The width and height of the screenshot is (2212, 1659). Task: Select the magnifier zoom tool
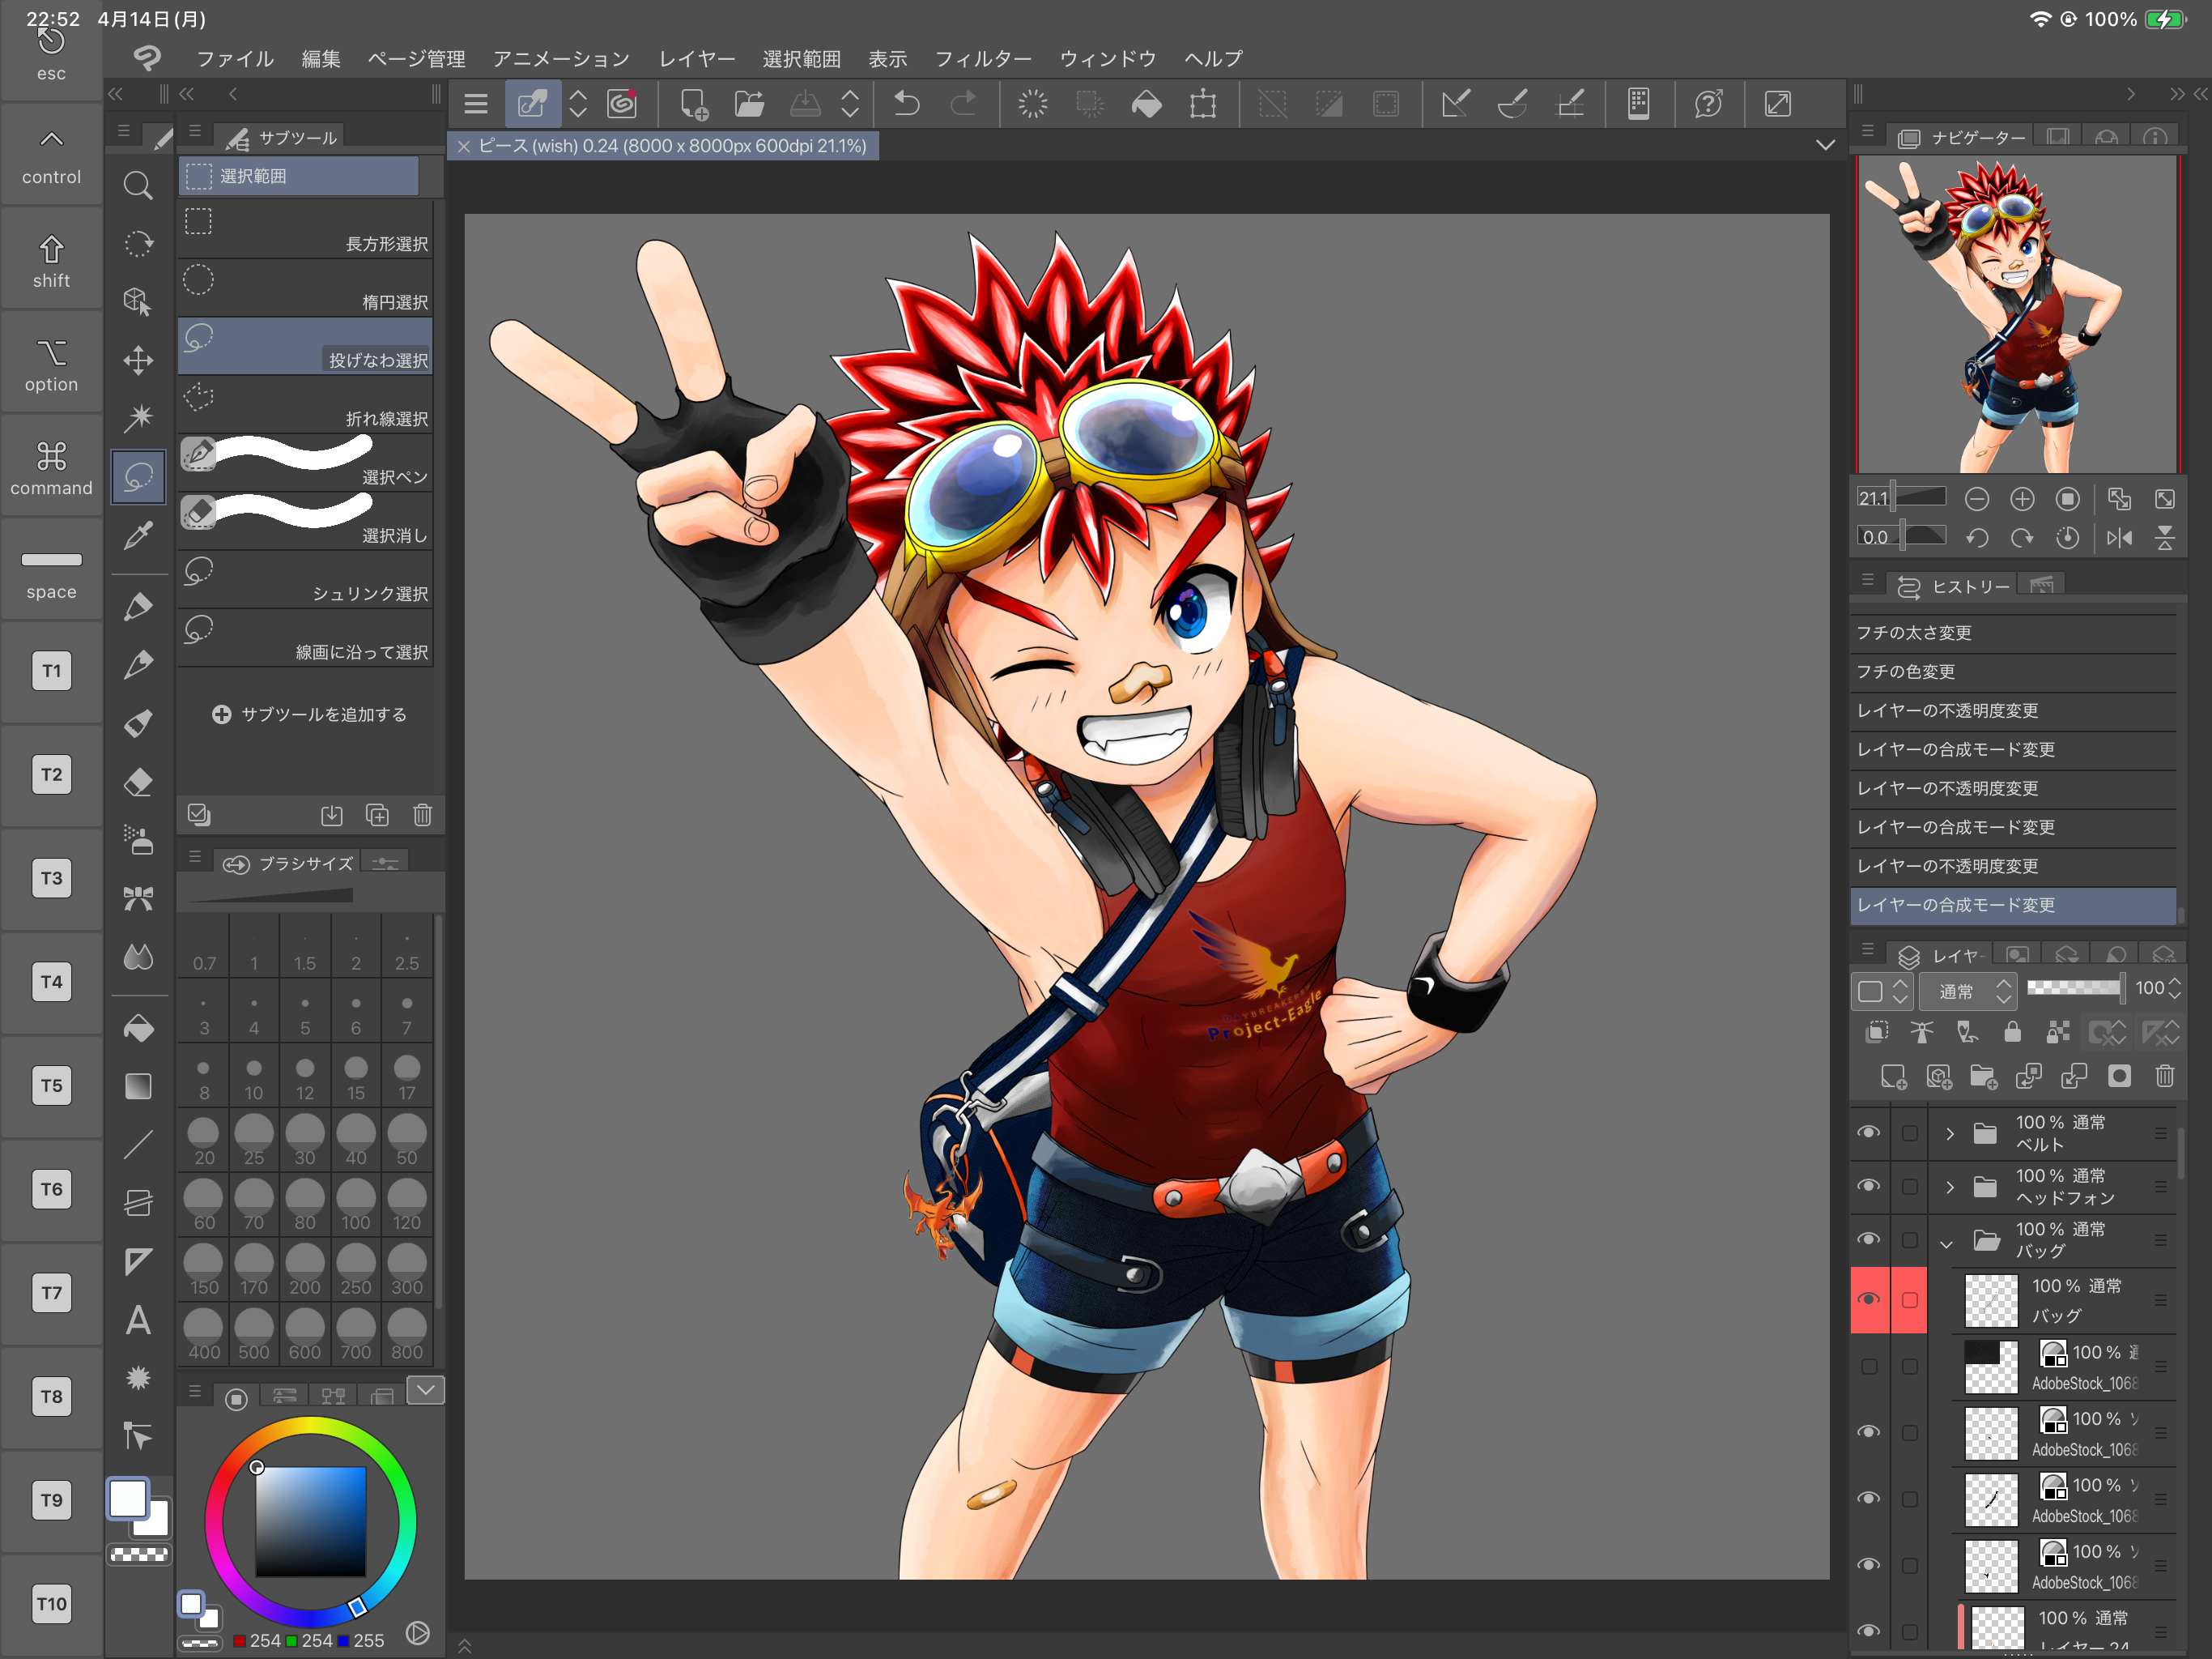pos(138,186)
